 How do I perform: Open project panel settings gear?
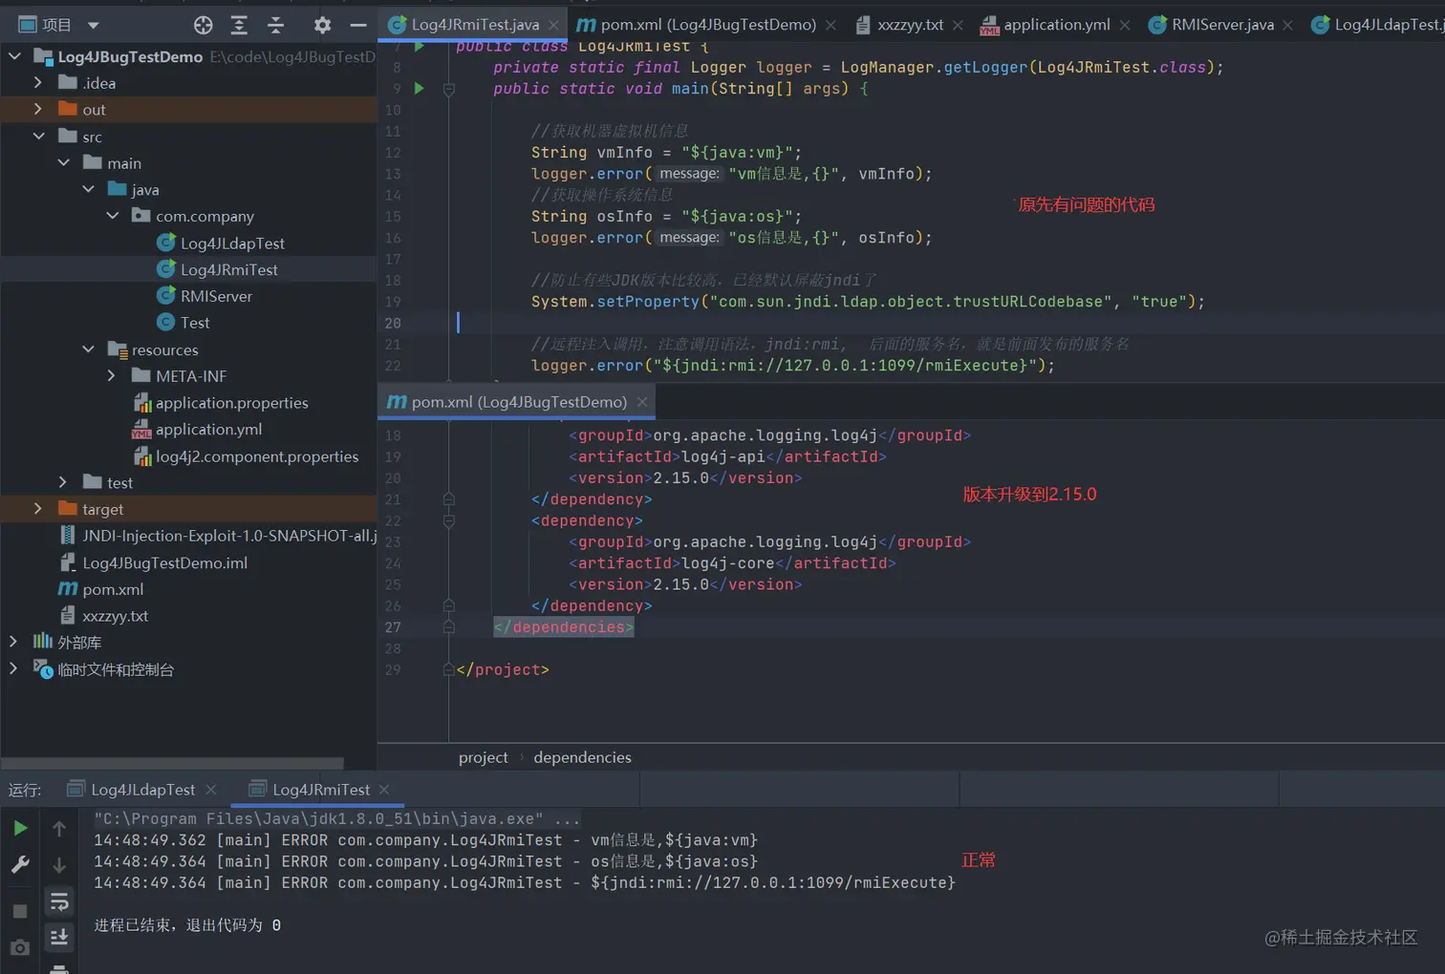322,25
